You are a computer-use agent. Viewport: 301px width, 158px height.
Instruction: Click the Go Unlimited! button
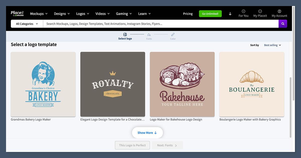click(x=210, y=14)
